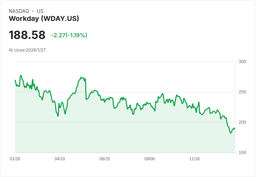
Task: Click the sharp drop after May peak
Action: pyautogui.click(x=86, y=89)
